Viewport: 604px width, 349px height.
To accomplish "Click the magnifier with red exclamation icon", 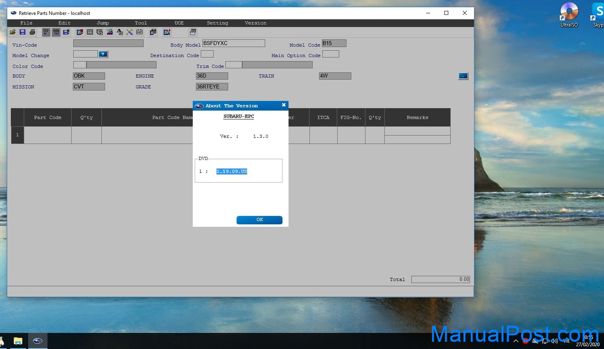I will point(167,32).
